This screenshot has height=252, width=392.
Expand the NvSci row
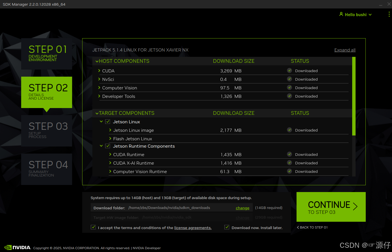click(x=99, y=79)
